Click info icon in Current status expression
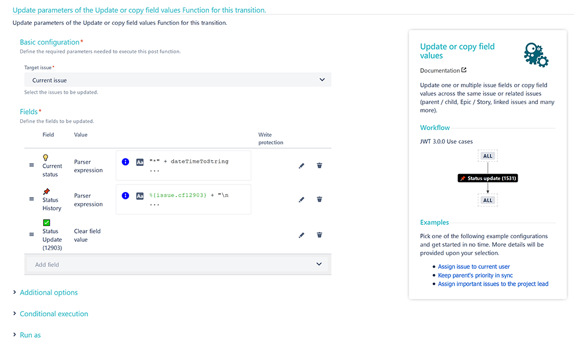579x351 pixels. click(x=126, y=161)
